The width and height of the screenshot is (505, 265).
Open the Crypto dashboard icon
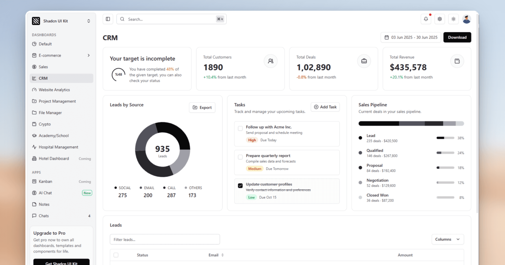pyautogui.click(x=34, y=124)
